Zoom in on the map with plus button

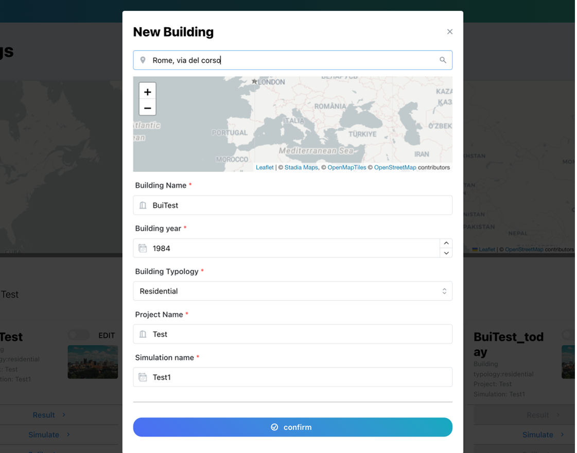point(147,92)
